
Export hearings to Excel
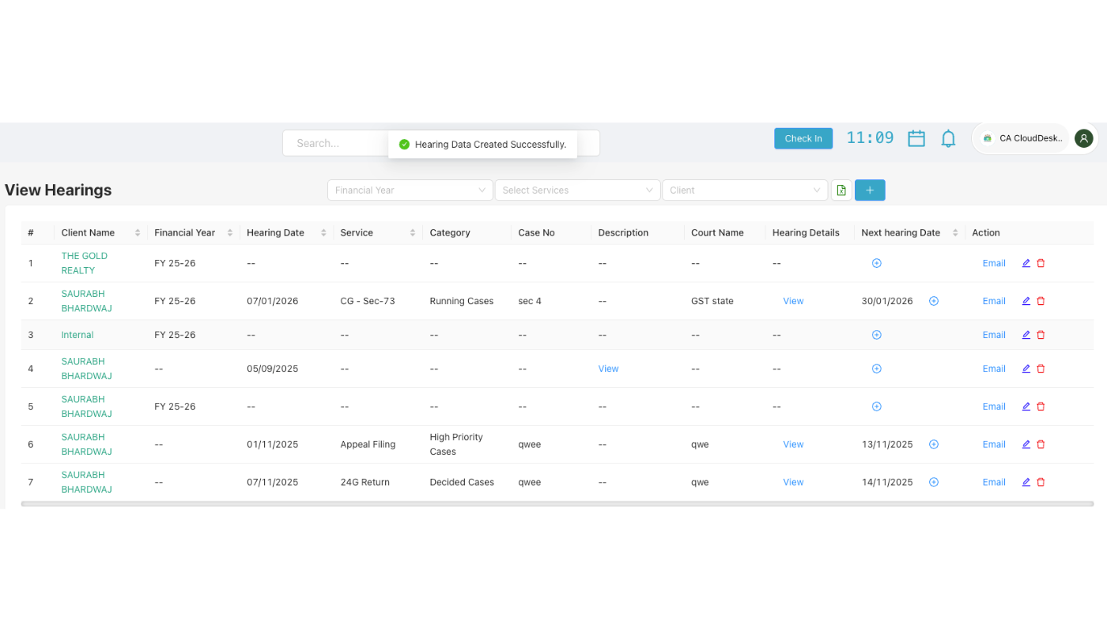pos(841,190)
